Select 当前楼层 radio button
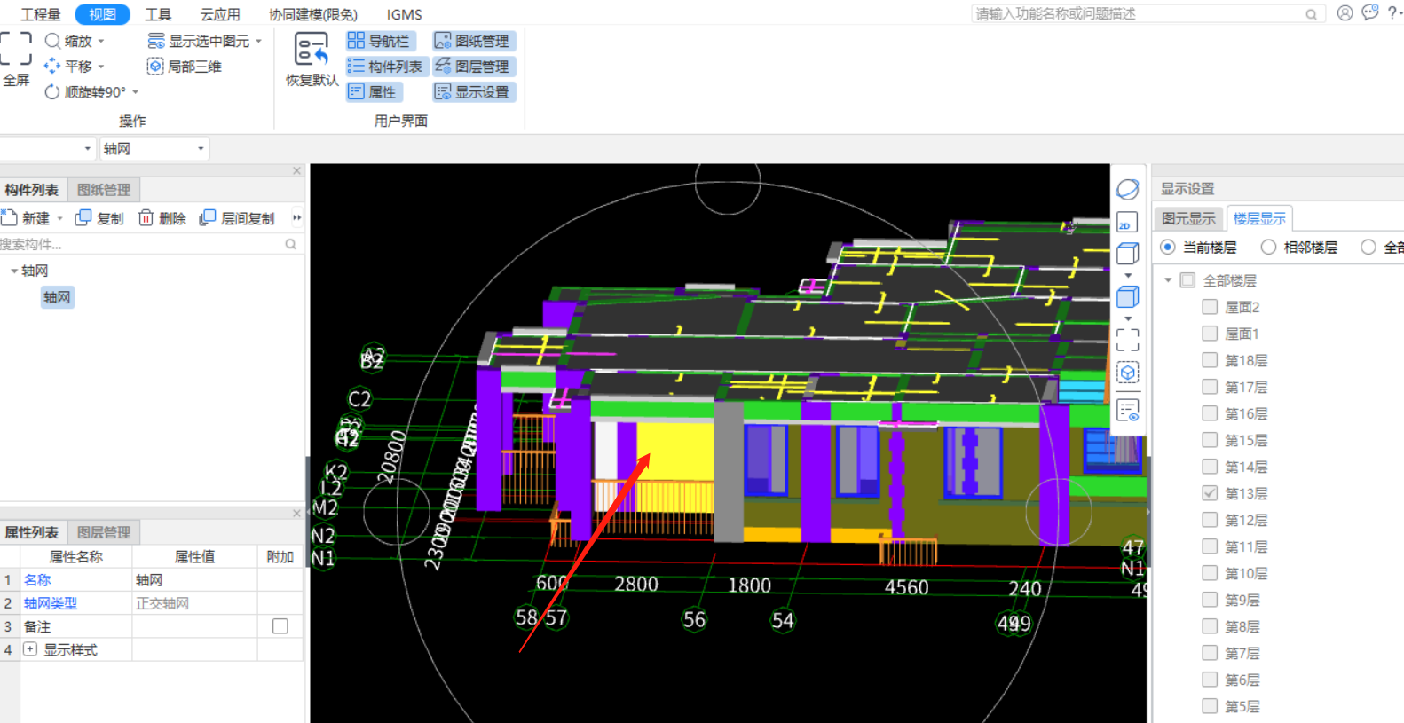 pos(1168,247)
